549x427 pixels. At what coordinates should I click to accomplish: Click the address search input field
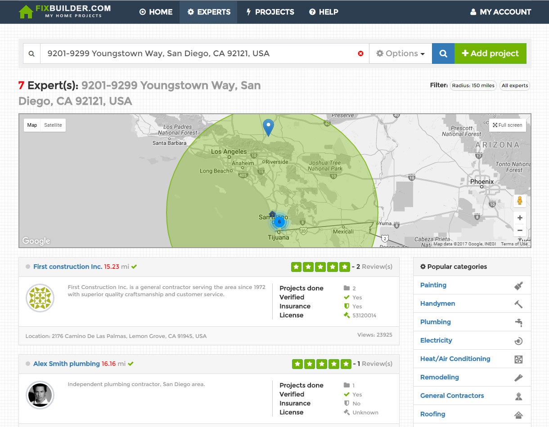tap(205, 53)
